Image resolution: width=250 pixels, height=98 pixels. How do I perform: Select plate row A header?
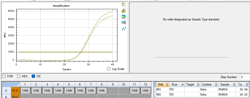click(x=6, y=91)
